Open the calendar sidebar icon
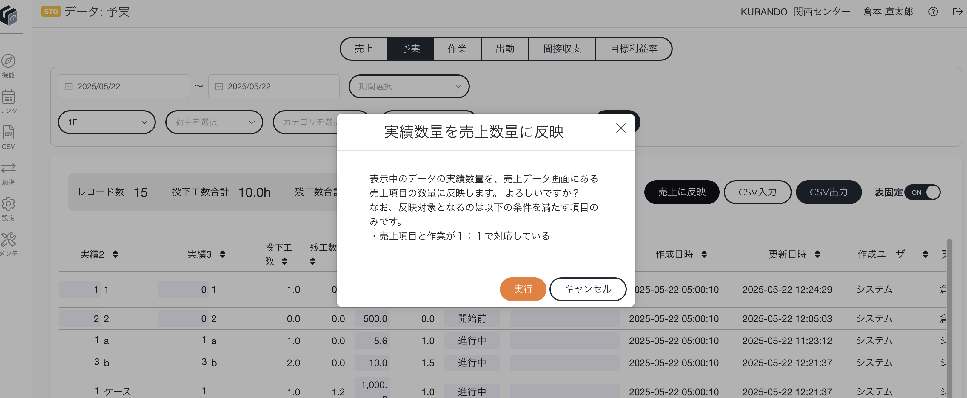Image resolution: width=967 pixels, height=398 pixels. pyautogui.click(x=8, y=97)
